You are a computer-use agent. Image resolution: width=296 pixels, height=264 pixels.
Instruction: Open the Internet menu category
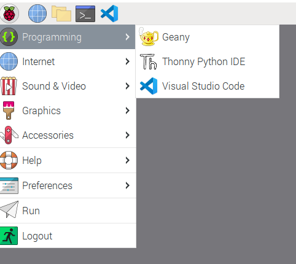[x=68, y=61]
